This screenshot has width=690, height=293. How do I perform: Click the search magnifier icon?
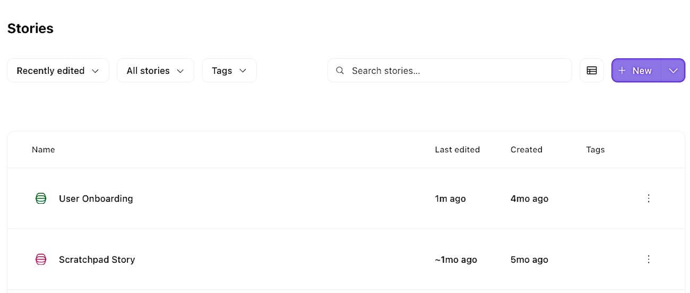tap(340, 71)
